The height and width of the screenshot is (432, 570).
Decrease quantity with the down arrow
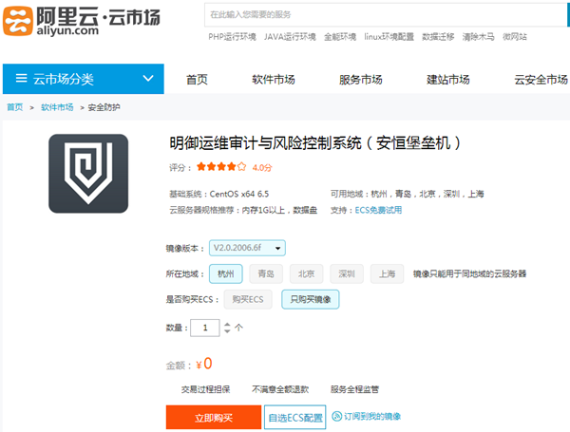click(x=227, y=331)
